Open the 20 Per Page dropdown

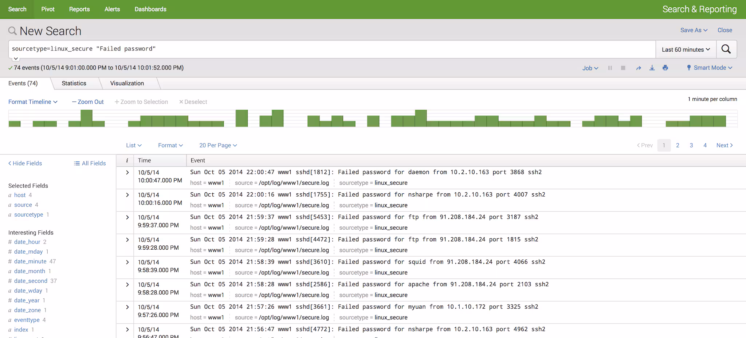[x=218, y=145]
